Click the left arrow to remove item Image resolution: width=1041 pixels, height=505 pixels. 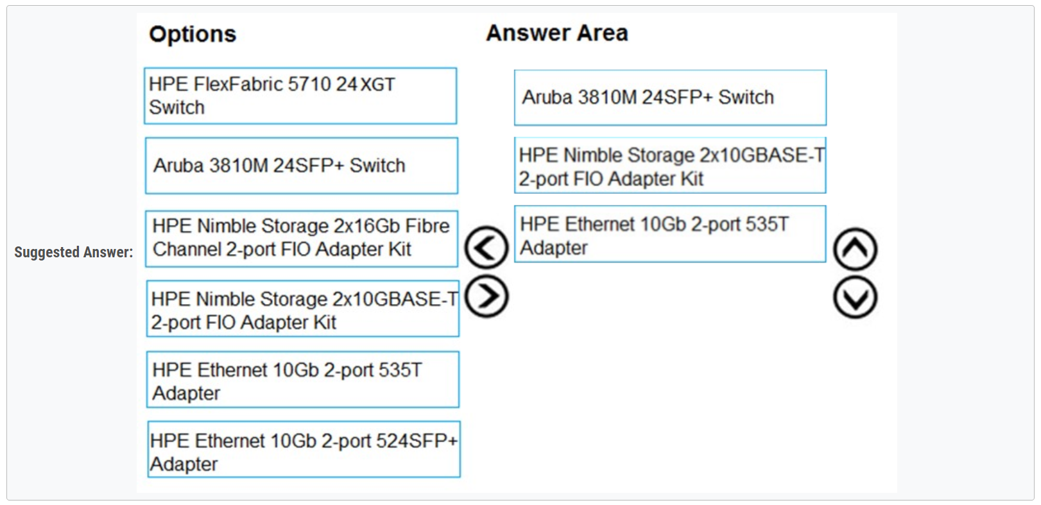point(486,247)
